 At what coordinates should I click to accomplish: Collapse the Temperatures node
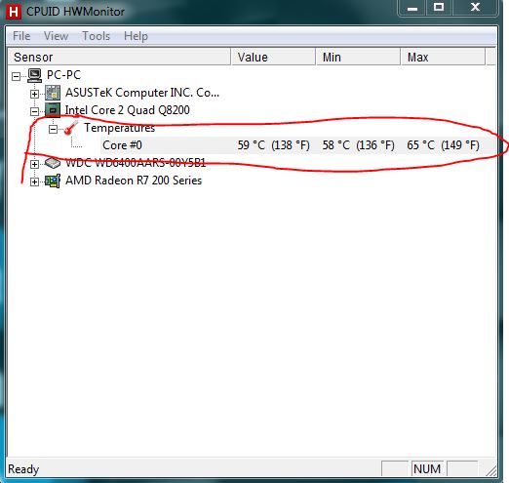tap(53, 129)
